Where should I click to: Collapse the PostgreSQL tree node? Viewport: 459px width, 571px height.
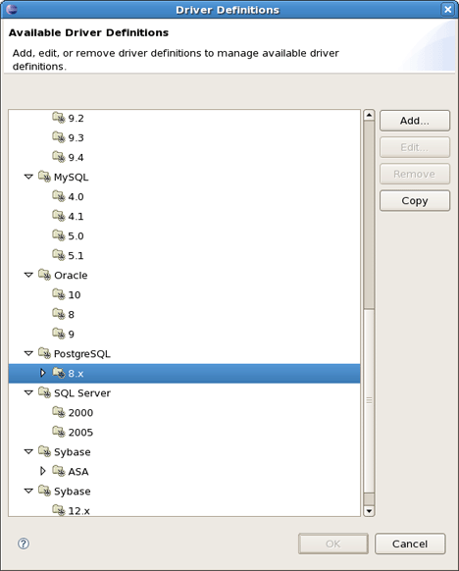coord(28,353)
